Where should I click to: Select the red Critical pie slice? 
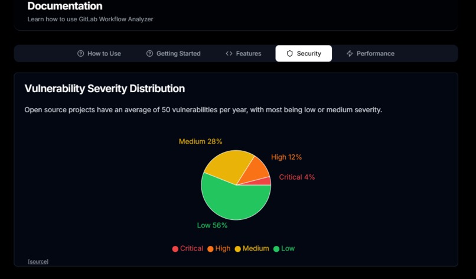[x=263, y=181]
